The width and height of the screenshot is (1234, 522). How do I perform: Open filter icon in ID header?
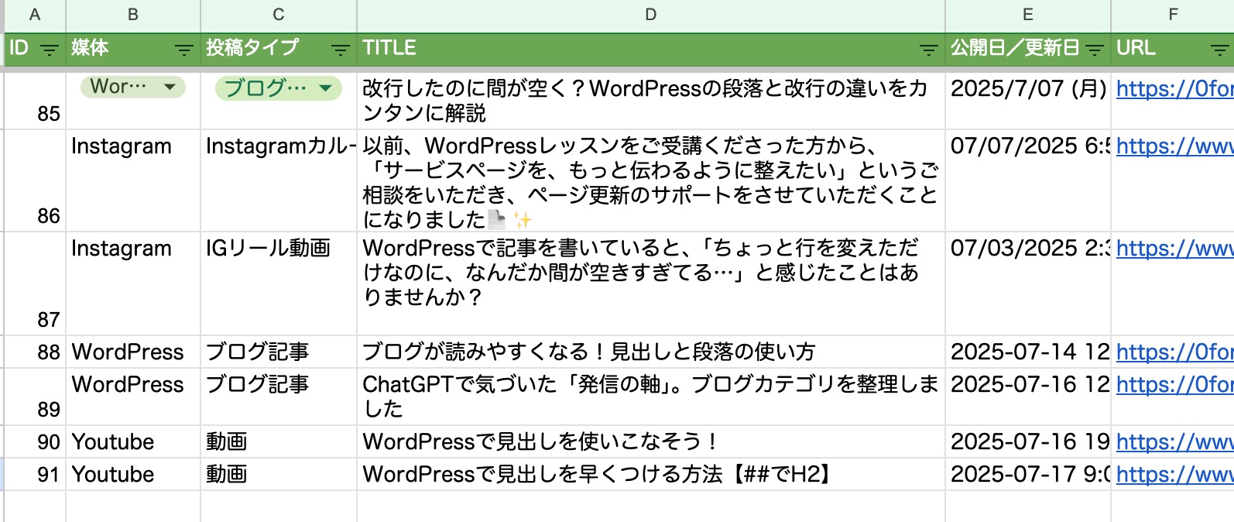[x=49, y=50]
